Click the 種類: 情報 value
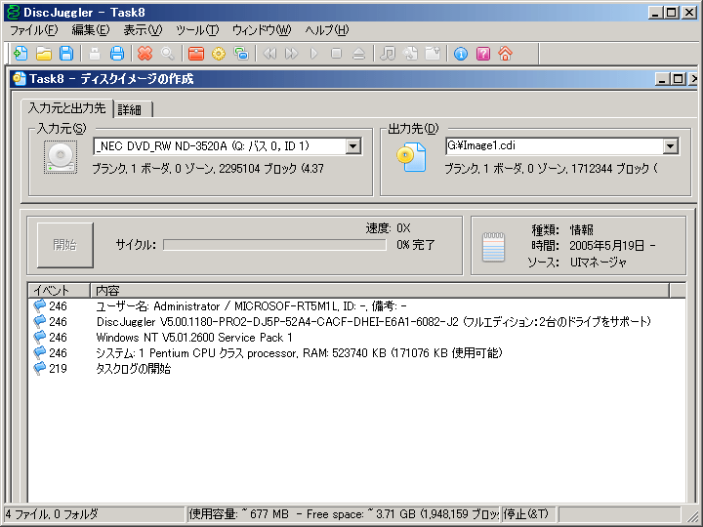Viewport: 703px width, 527px height. (582, 230)
